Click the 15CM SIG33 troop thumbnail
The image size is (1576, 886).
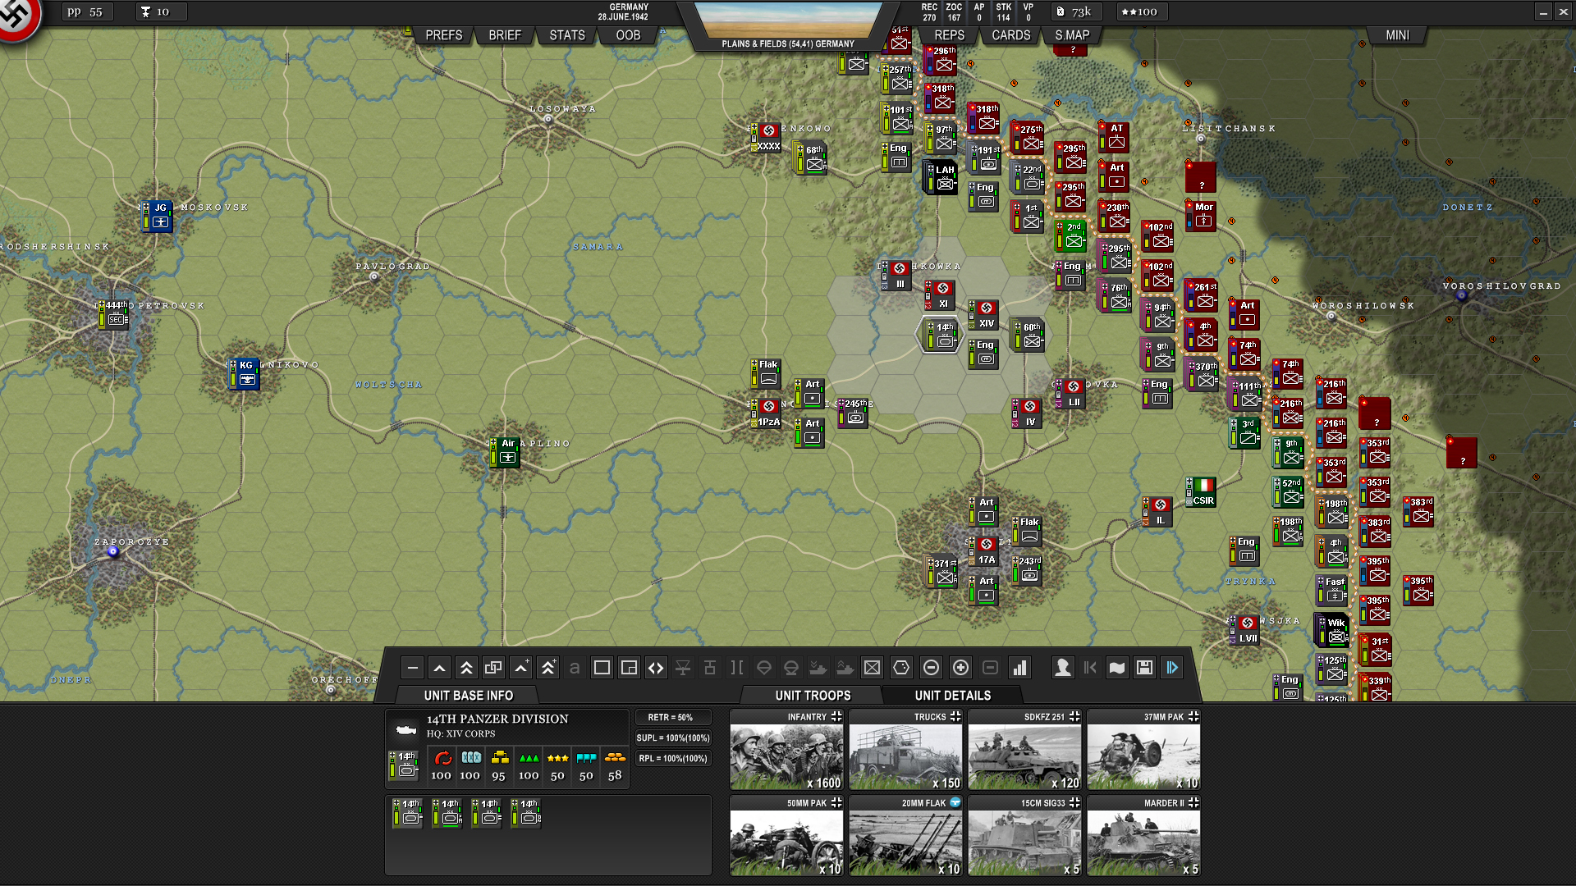(1024, 836)
